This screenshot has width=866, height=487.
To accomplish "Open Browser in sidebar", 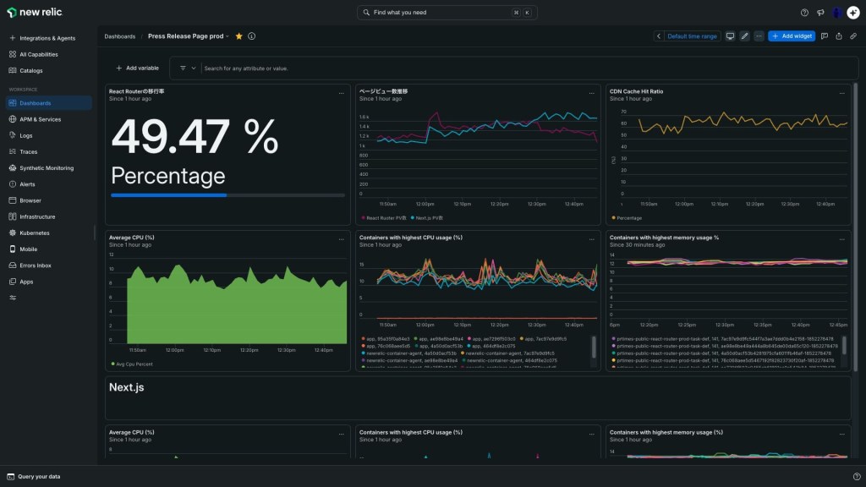I will click(48, 200).
